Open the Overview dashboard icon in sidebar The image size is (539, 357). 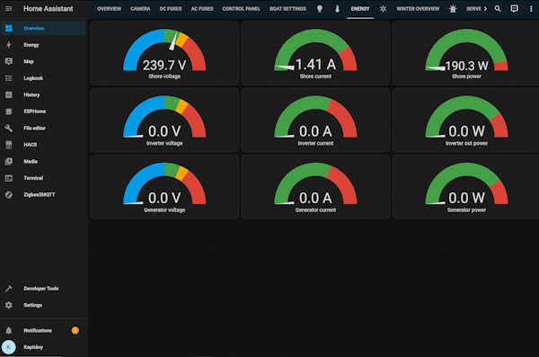[x=9, y=28]
